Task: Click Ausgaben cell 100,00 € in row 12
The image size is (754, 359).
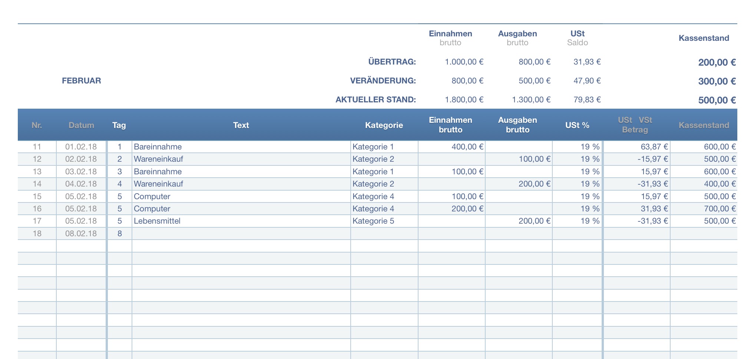Action: tap(534, 159)
